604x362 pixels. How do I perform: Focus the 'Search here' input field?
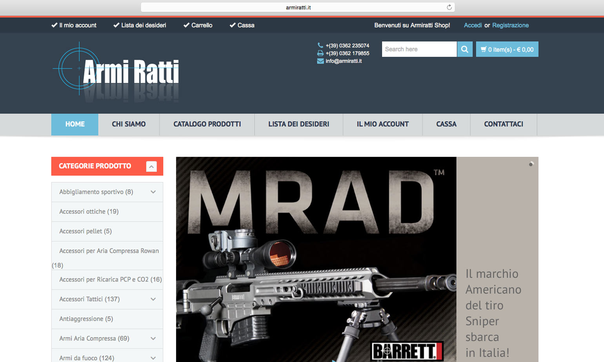click(x=419, y=49)
